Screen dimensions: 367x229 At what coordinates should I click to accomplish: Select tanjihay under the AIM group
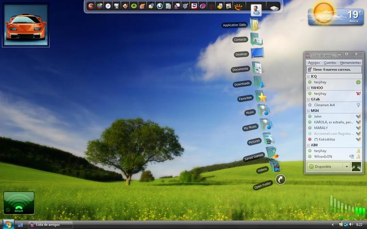(334, 151)
